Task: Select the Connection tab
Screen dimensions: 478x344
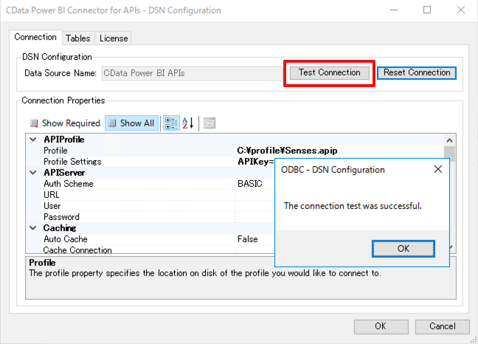Action: tap(35, 38)
